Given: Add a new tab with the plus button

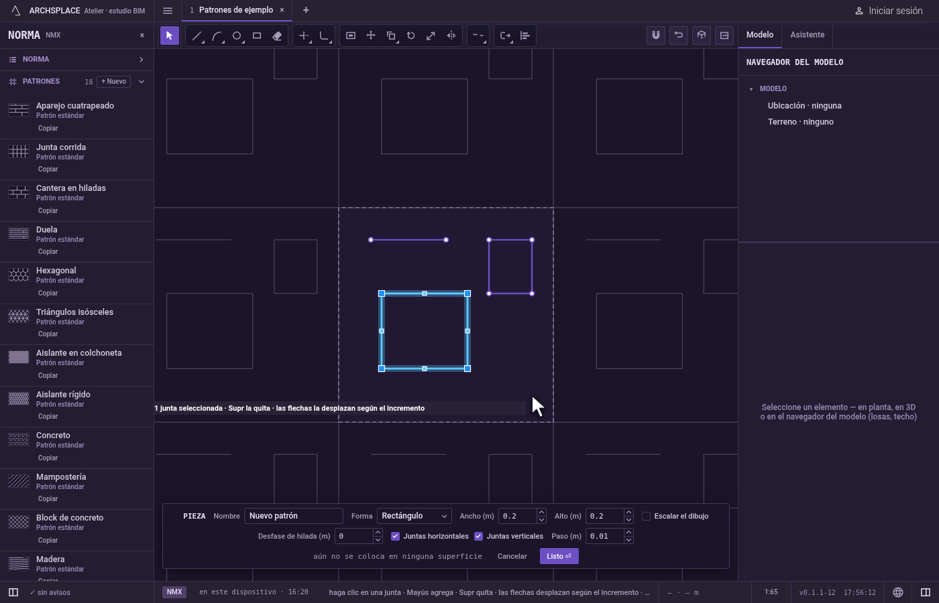Looking at the screenshot, I should 306,10.
